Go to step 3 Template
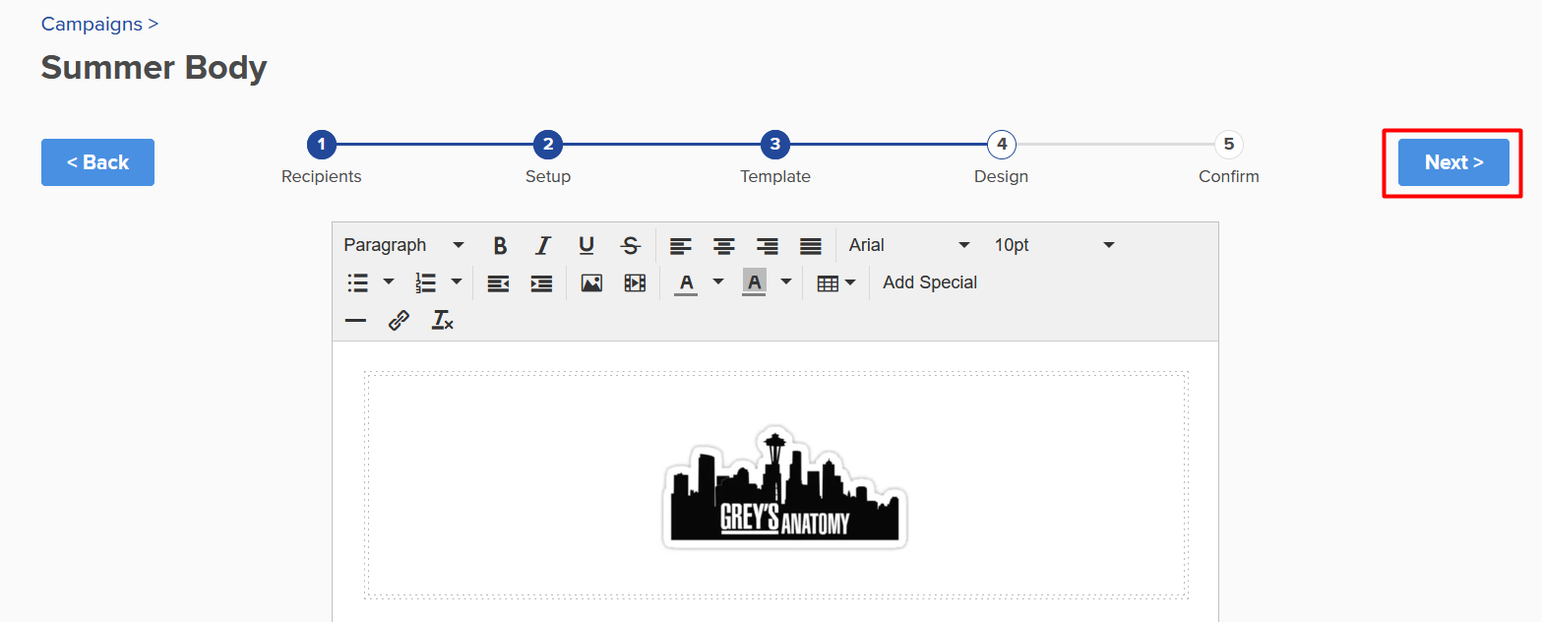The height and width of the screenshot is (622, 1542). 775,145
